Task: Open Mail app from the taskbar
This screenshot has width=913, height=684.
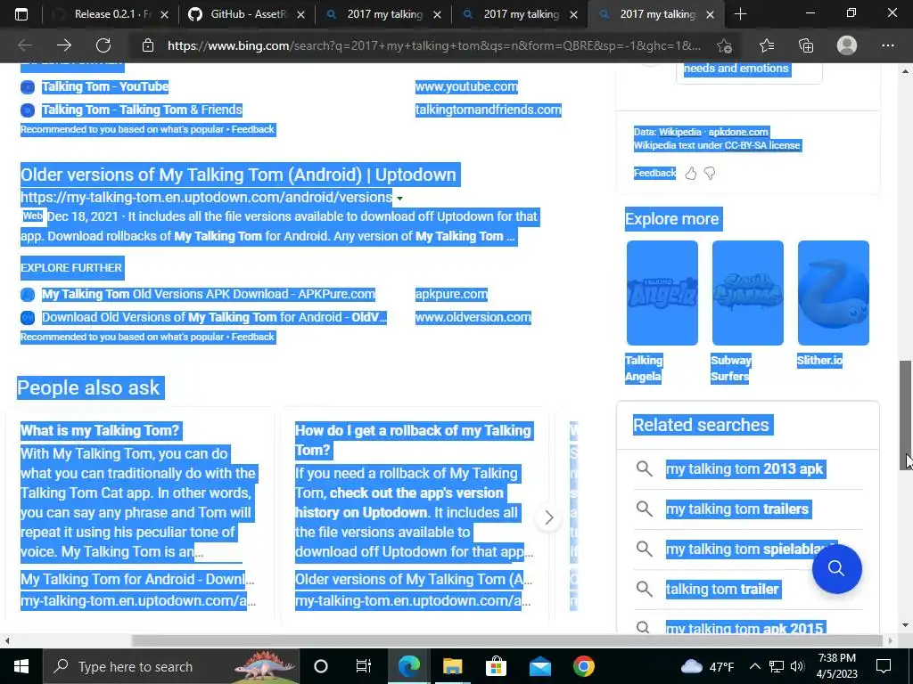Action: pyautogui.click(x=539, y=666)
